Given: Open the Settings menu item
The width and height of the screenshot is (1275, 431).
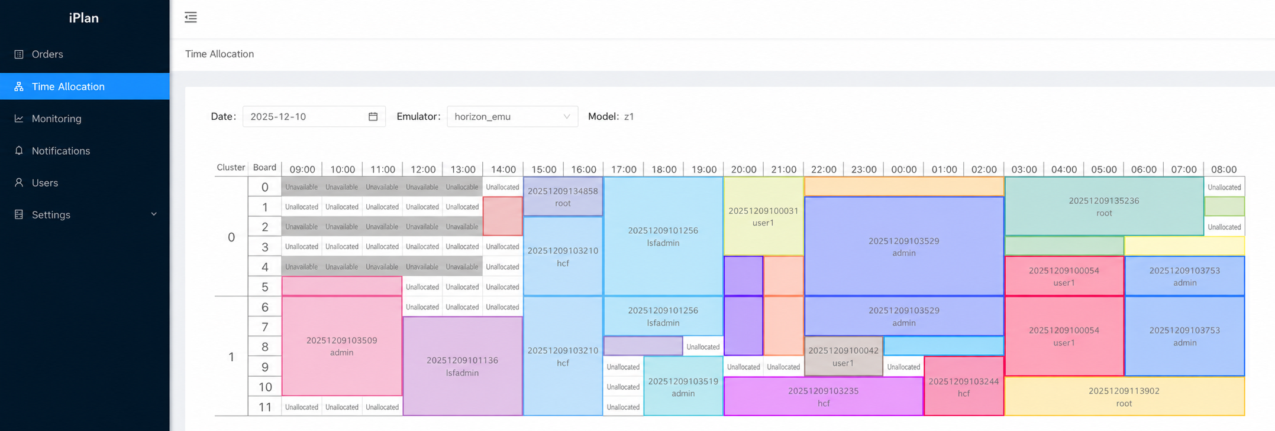Looking at the screenshot, I should [85, 214].
